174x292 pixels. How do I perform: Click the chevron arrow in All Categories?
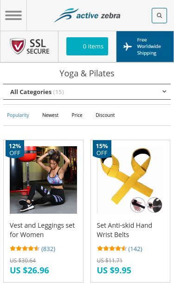click(x=164, y=91)
